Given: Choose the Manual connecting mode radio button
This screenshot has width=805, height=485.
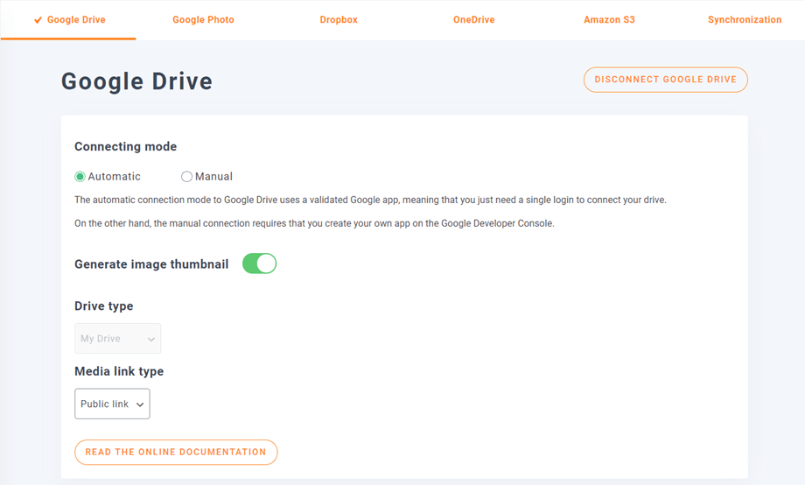Looking at the screenshot, I should (186, 177).
